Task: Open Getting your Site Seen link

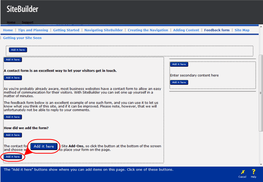Action: [22, 38]
